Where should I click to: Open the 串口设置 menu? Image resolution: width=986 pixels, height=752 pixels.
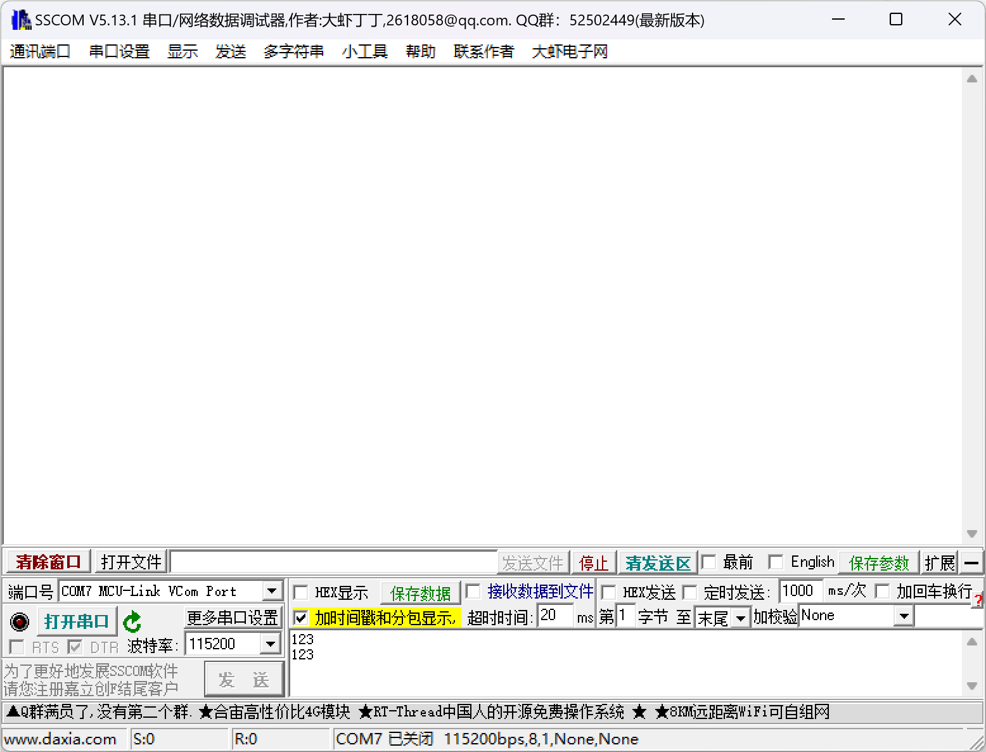click(119, 52)
